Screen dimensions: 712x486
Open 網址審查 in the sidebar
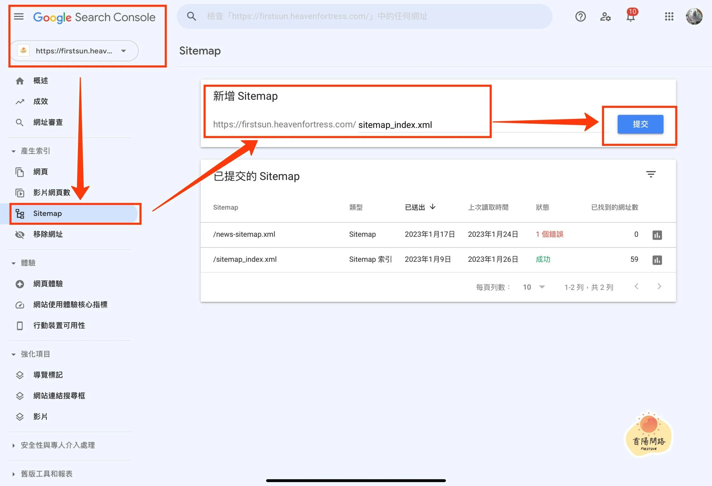pyautogui.click(x=48, y=123)
